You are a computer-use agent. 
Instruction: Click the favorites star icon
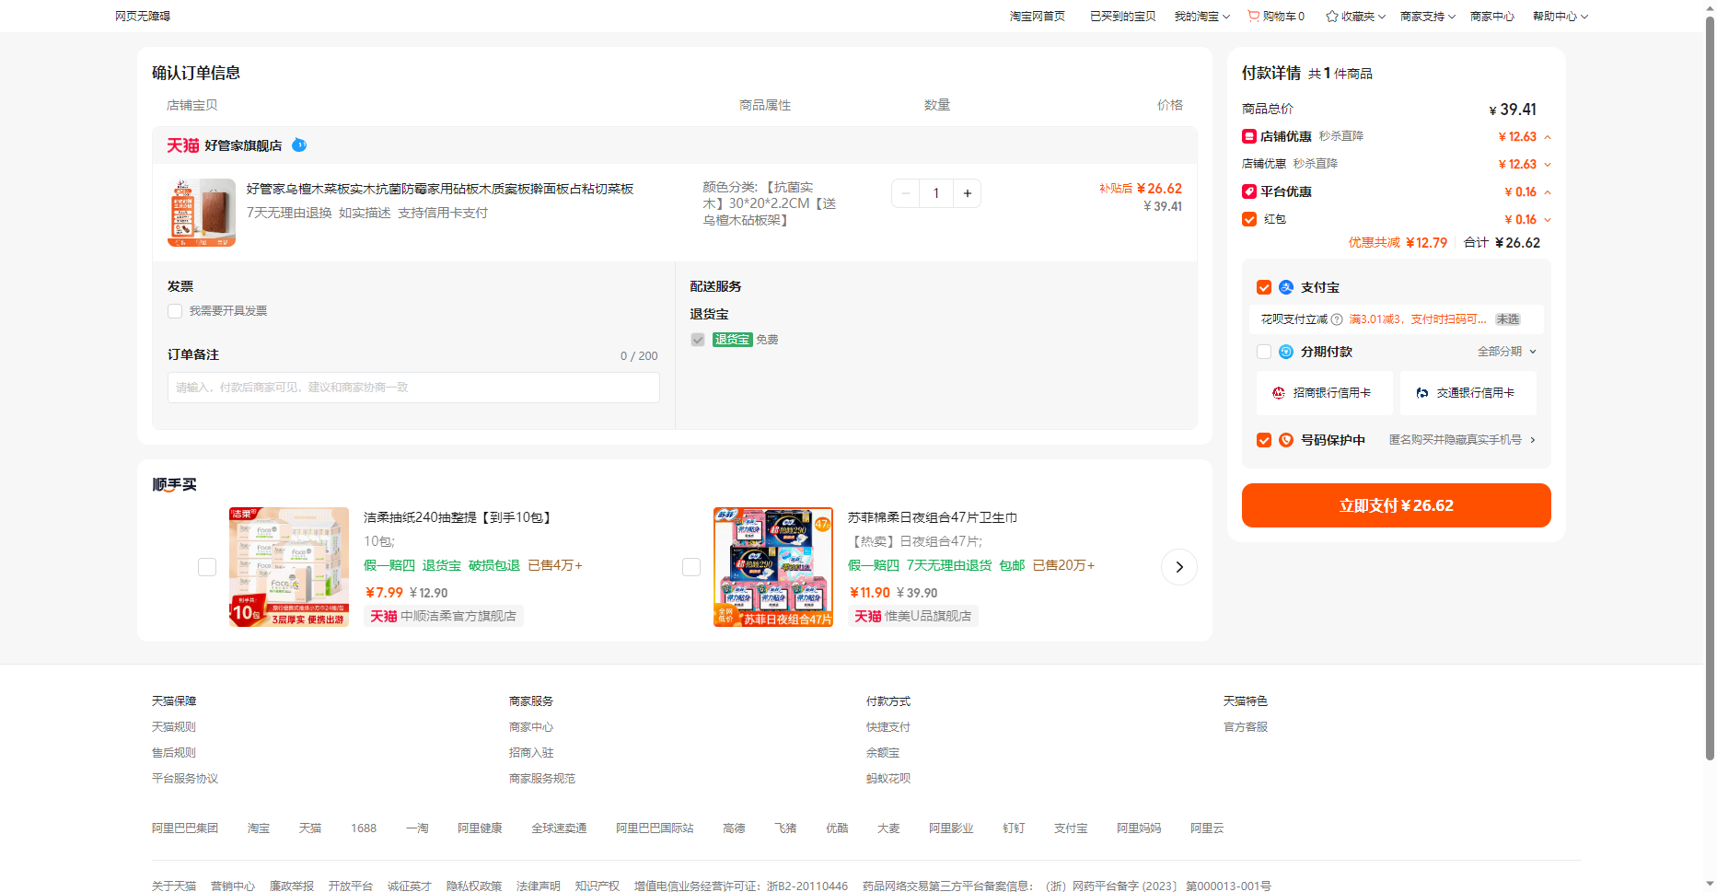click(1331, 16)
